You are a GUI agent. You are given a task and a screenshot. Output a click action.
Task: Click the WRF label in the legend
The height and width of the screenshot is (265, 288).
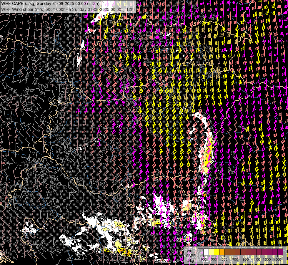[191, 251]
